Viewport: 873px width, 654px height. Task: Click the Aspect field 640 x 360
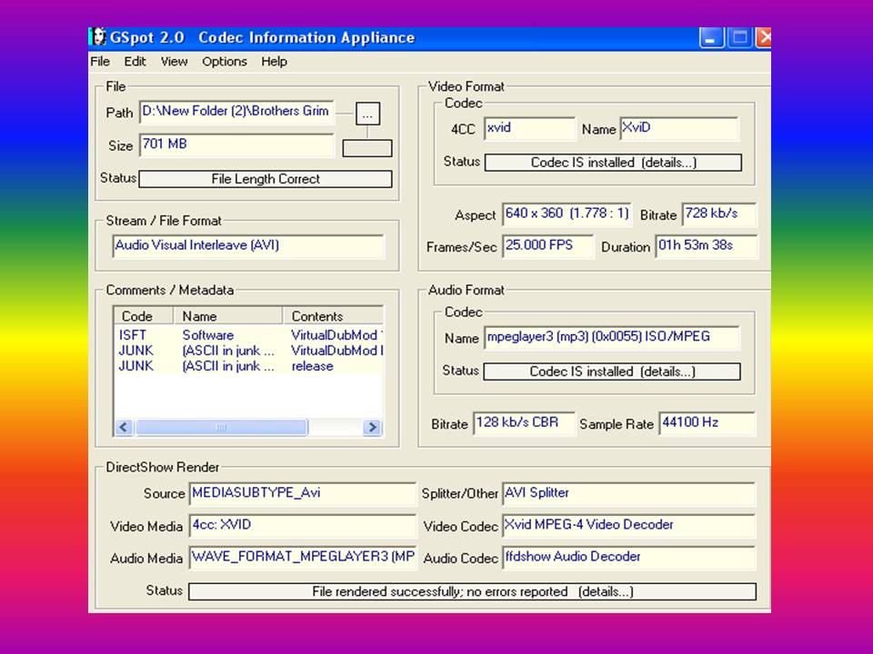(x=567, y=214)
